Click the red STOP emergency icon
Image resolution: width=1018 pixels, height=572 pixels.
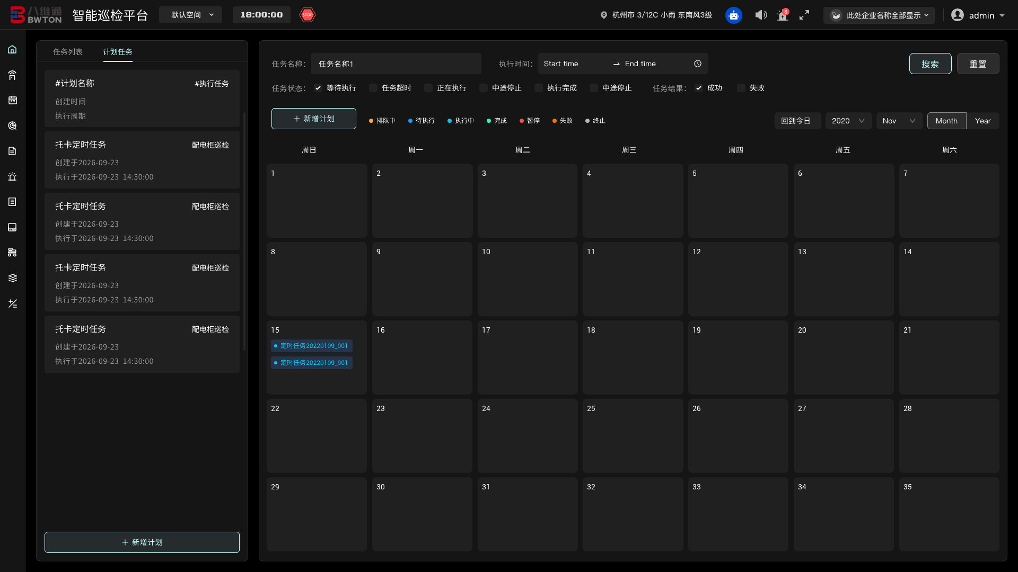click(x=308, y=15)
